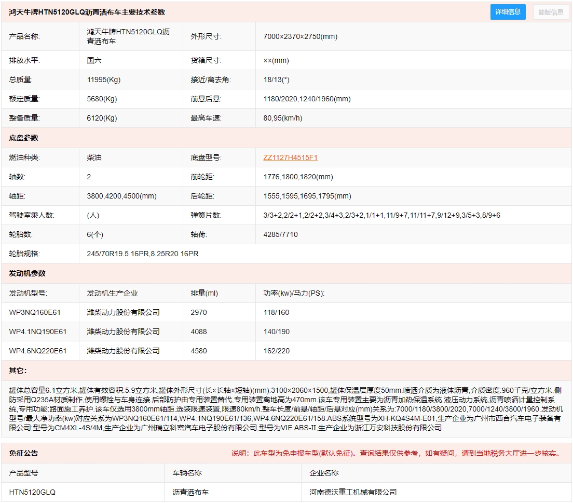Click engine model WP4.6NQ220E61

pos(38,351)
